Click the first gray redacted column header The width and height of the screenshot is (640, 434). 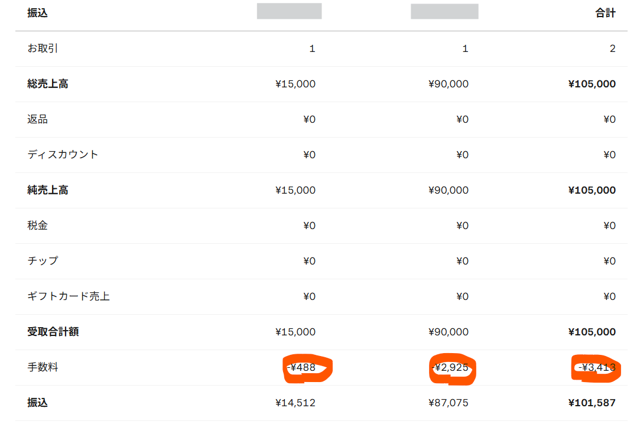pyautogui.click(x=289, y=11)
